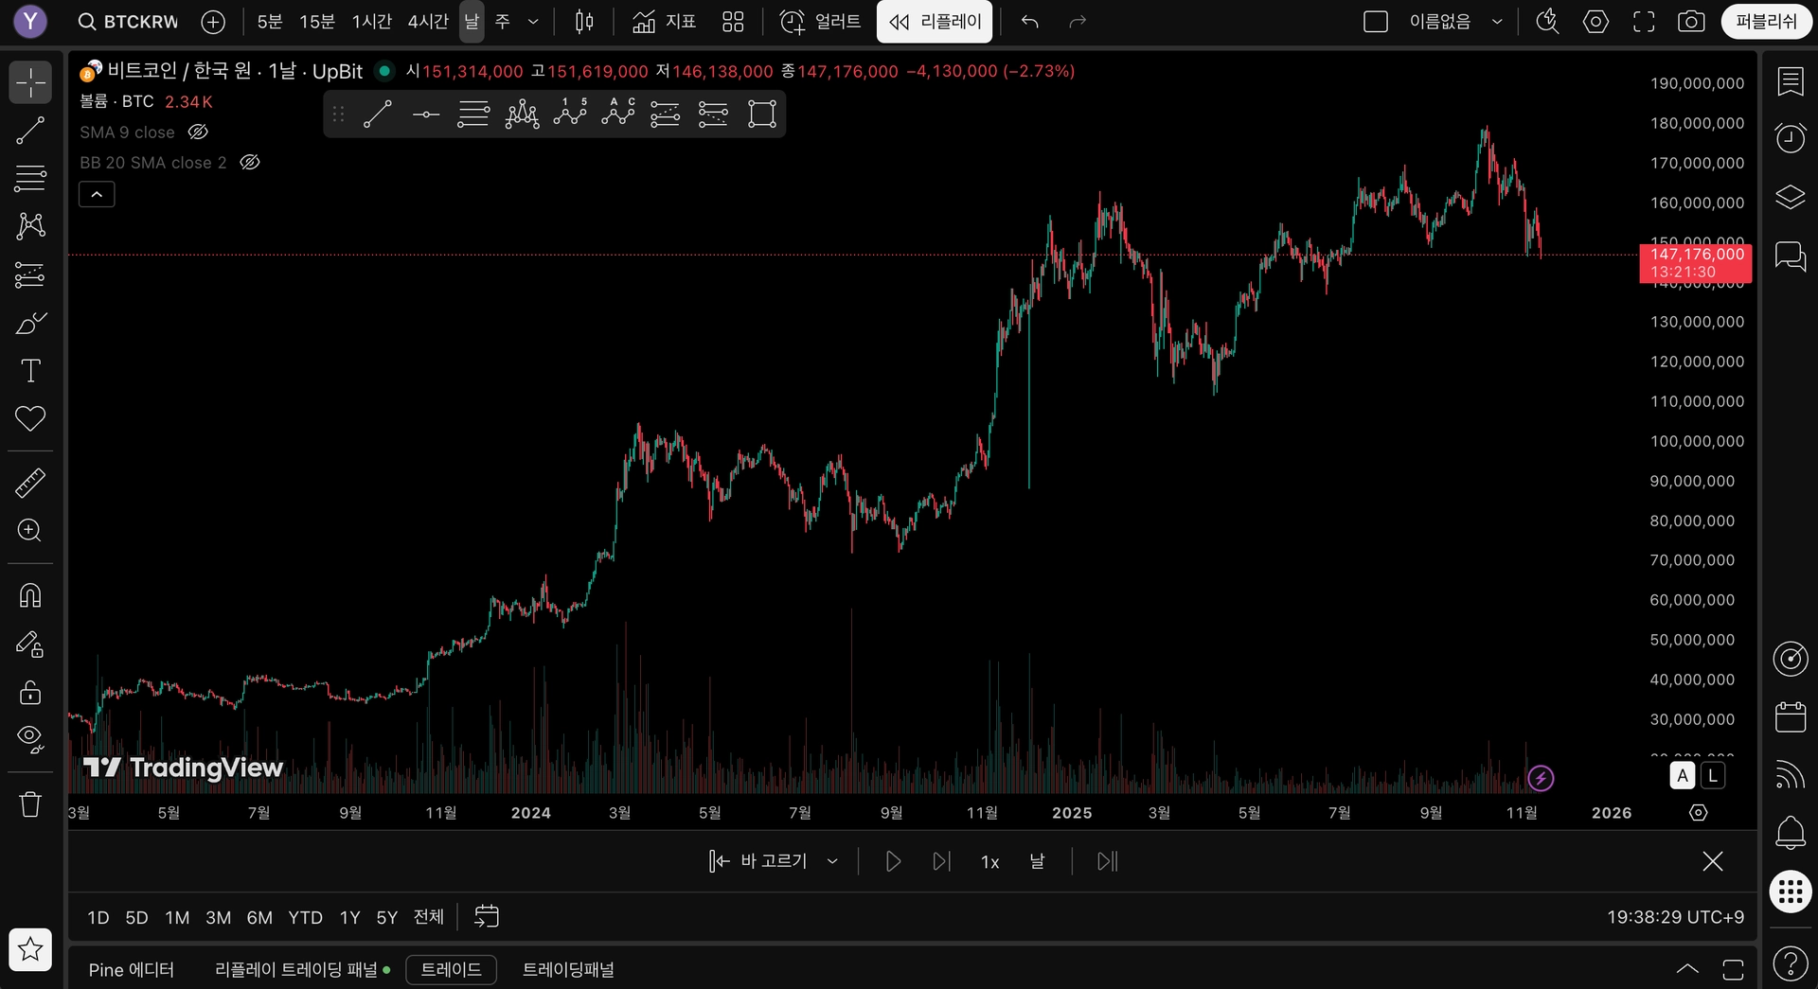Open the indicator templates grid
This screenshot has width=1818, height=989.
(733, 22)
